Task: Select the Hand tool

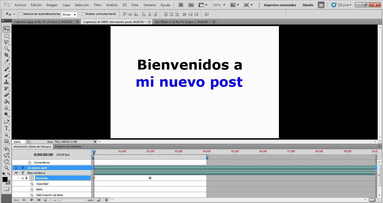Action: [x=6, y=162]
